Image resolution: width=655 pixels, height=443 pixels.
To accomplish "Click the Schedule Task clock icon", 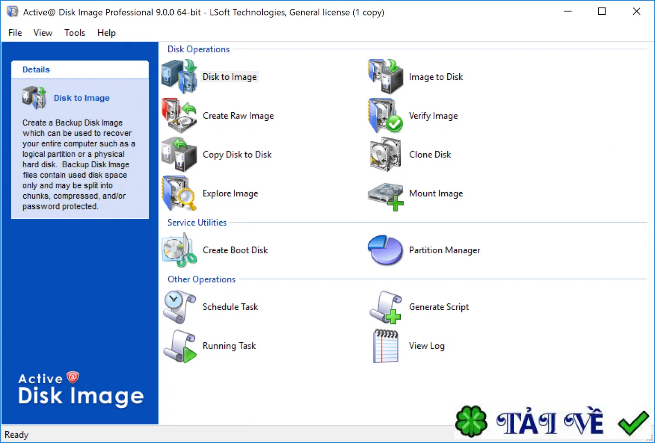I will (180, 307).
